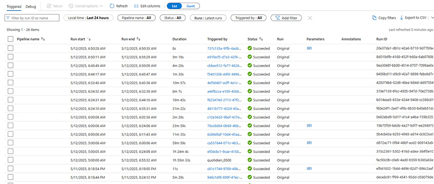Click Succeeded status icon for 11m 35s run
Image resolution: width=434 pixels, height=184 pixels.
click(250, 134)
